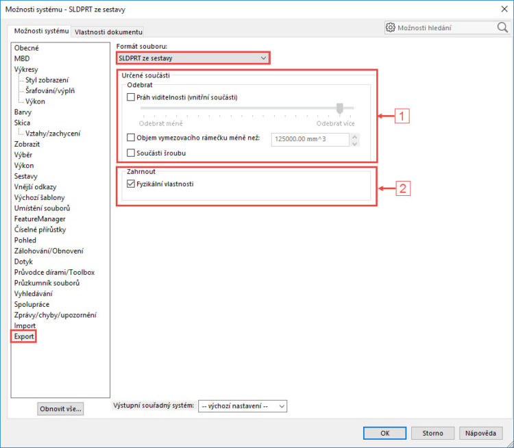Click the visibility threshold slider handle

[x=340, y=108]
